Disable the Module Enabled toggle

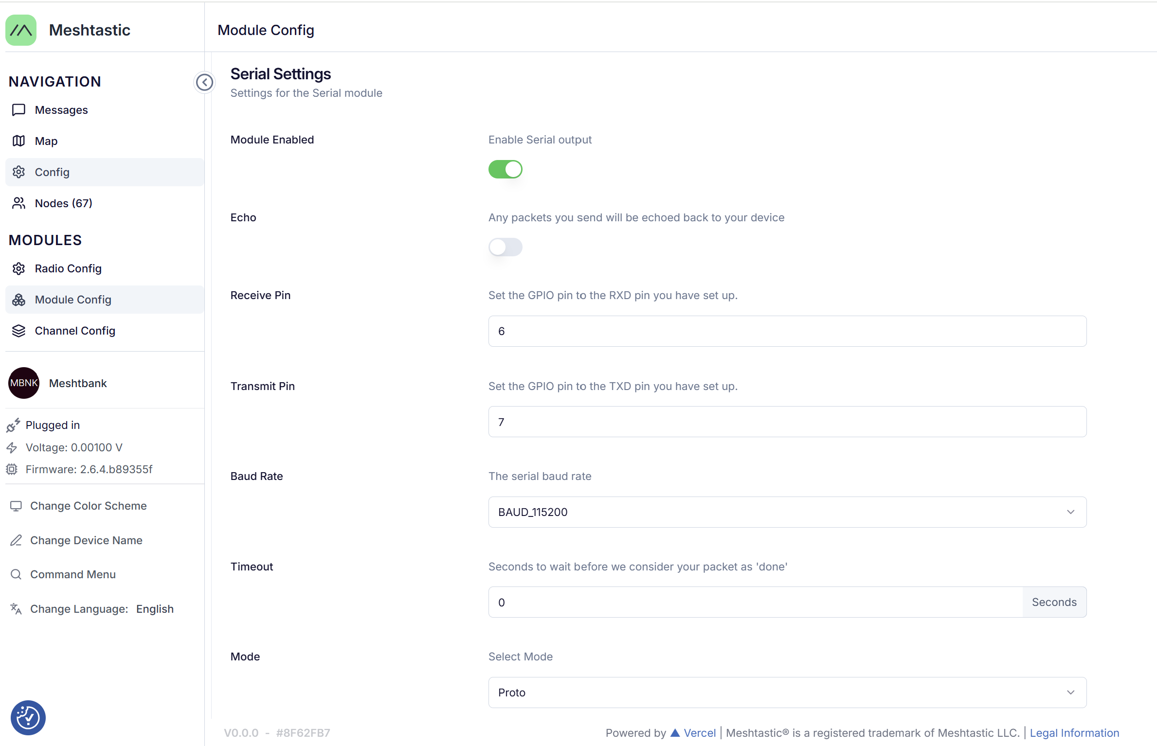[505, 169]
